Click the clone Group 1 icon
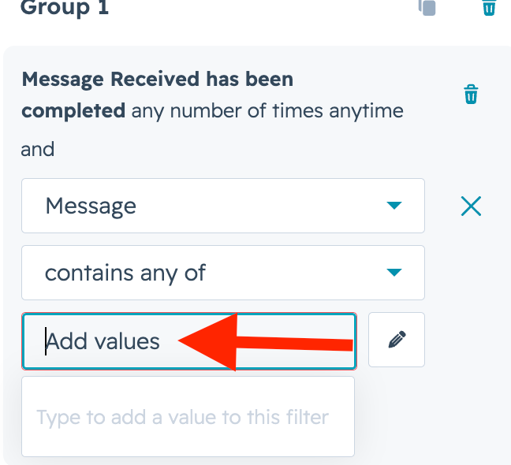511x465 pixels. (x=427, y=7)
